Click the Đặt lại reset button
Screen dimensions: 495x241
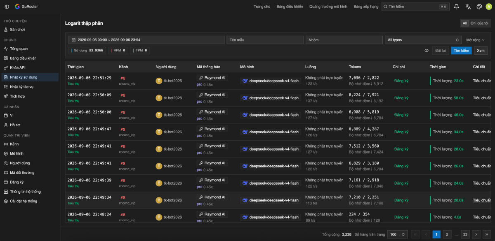pos(441,51)
